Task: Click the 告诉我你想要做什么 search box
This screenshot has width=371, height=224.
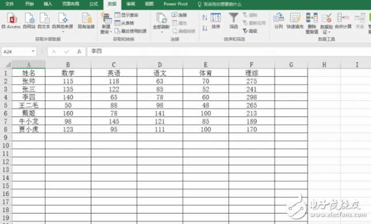Action: 219,4
